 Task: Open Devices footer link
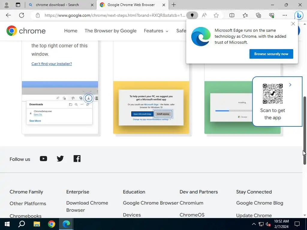(x=132, y=215)
